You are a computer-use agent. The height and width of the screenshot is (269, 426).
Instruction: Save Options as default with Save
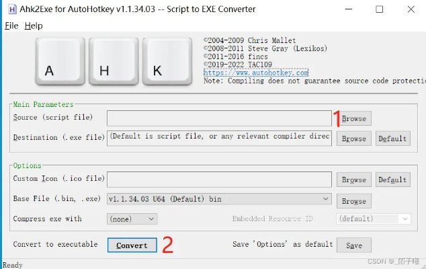pyautogui.click(x=353, y=245)
